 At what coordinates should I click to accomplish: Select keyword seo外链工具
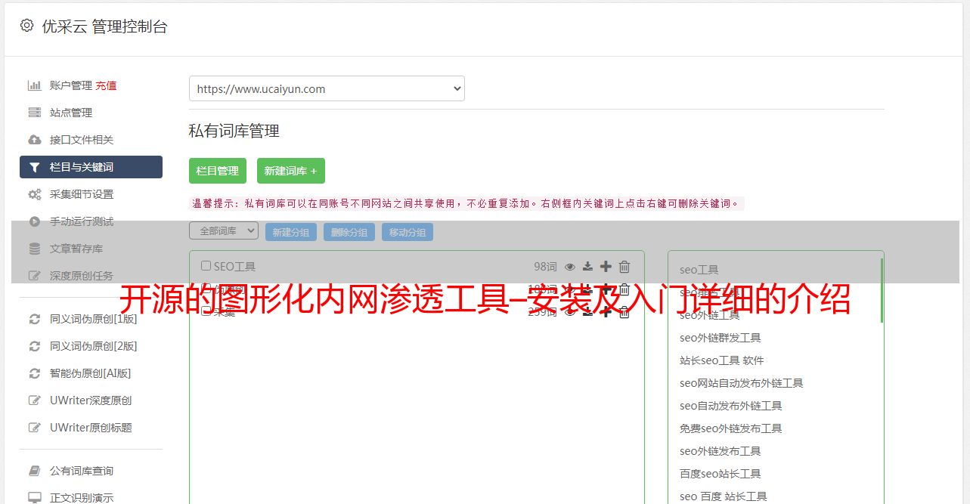coord(710,315)
